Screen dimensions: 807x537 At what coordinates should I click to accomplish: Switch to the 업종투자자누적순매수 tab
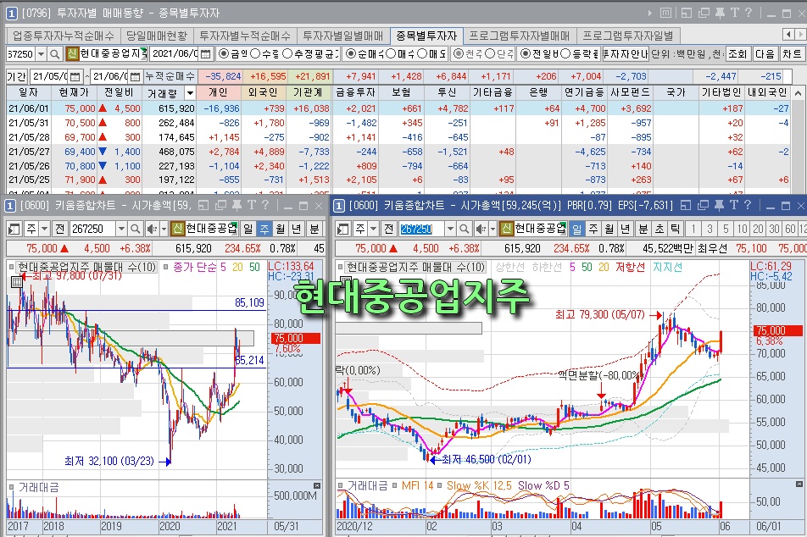click(x=64, y=36)
